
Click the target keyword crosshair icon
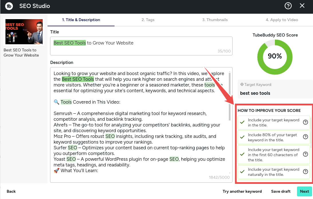[242, 85]
